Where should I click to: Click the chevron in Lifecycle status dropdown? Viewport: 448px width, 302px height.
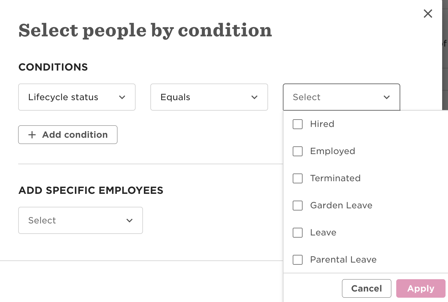point(122,97)
